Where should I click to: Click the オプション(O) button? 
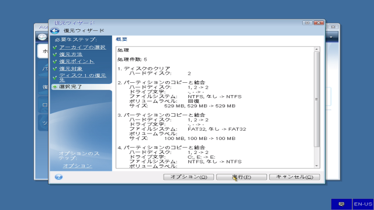tap(188, 177)
